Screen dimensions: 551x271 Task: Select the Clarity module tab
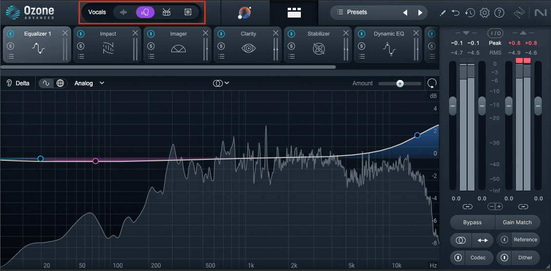[x=248, y=44]
